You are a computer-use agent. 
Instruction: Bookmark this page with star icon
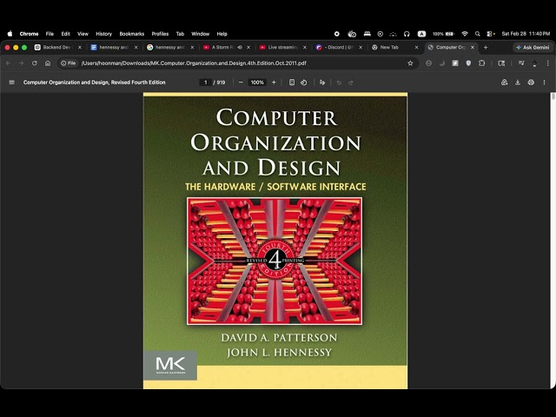click(x=410, y=63)
